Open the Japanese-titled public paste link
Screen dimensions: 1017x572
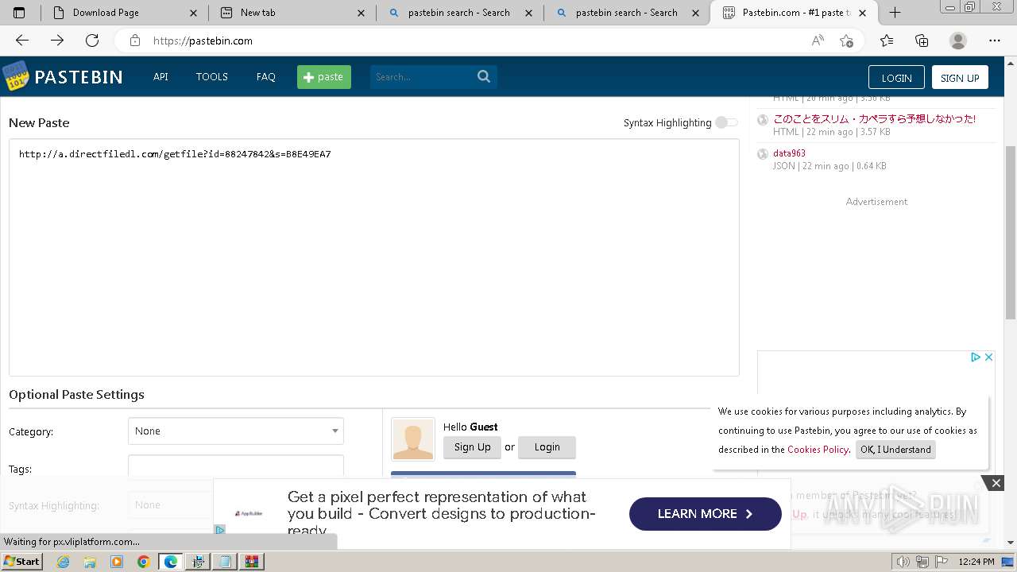874,118
